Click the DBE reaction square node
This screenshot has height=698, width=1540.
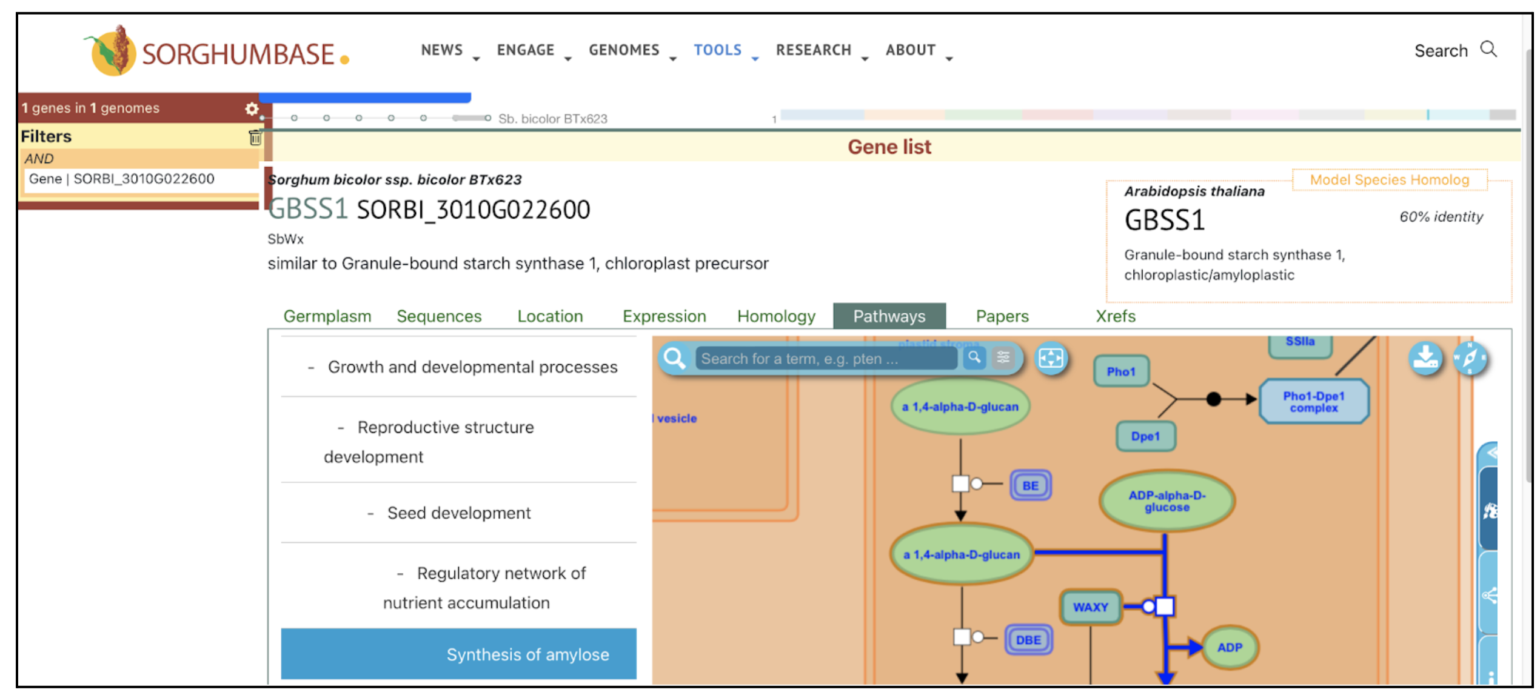(962, 637)
